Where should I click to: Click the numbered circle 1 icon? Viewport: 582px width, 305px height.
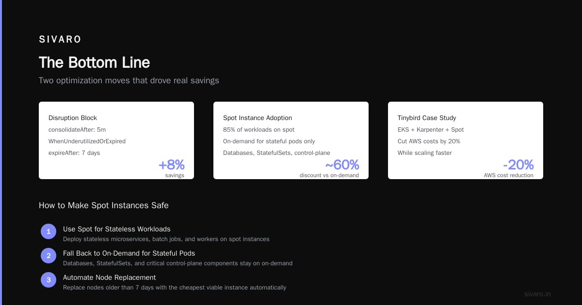coord(48,231)
